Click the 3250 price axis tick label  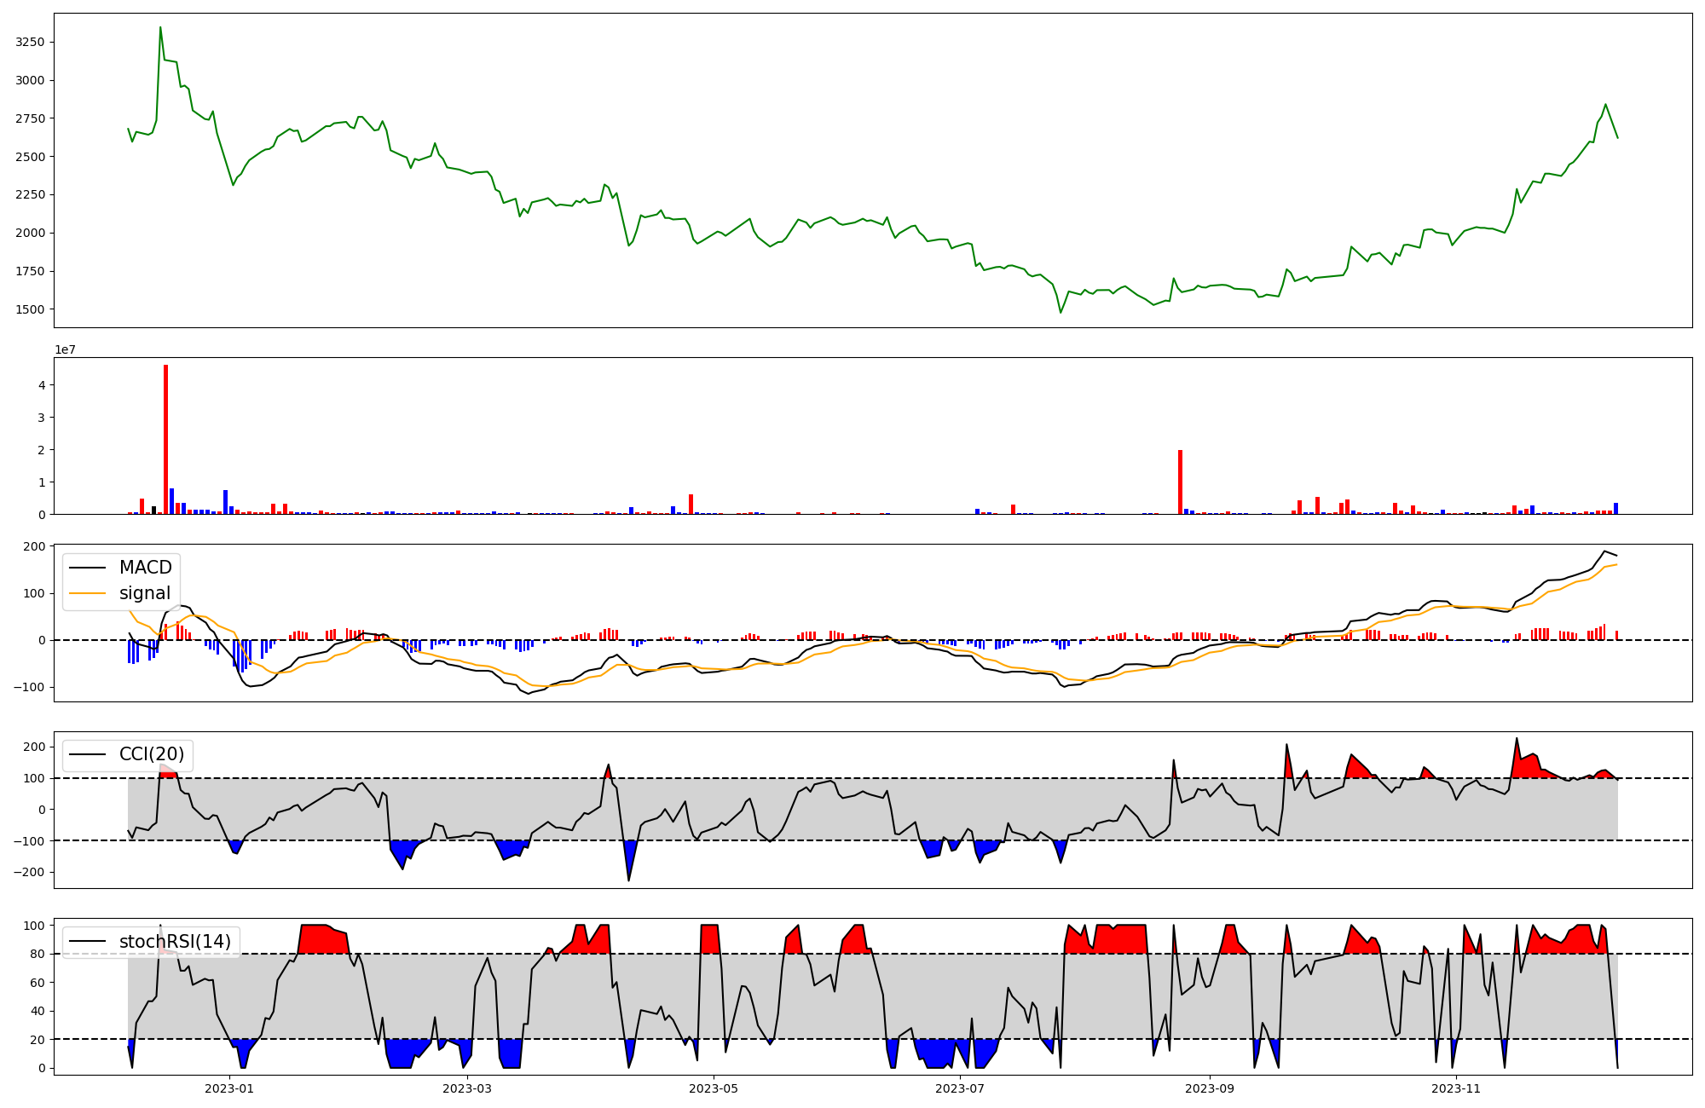pos(30,42)
